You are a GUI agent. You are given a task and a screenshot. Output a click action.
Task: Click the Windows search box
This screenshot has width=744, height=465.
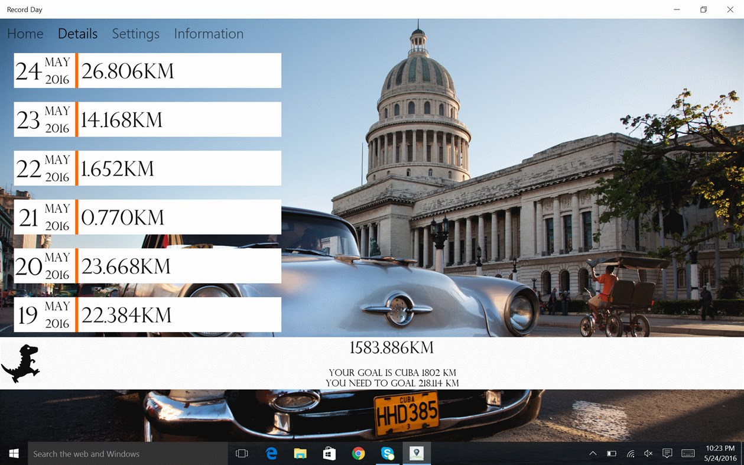pos(127,453)
